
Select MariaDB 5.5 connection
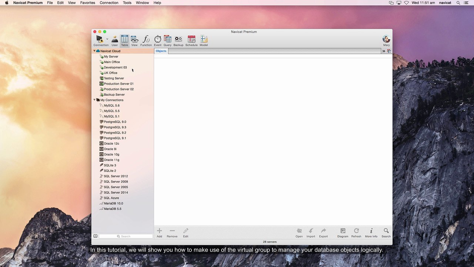click(113, 209)
